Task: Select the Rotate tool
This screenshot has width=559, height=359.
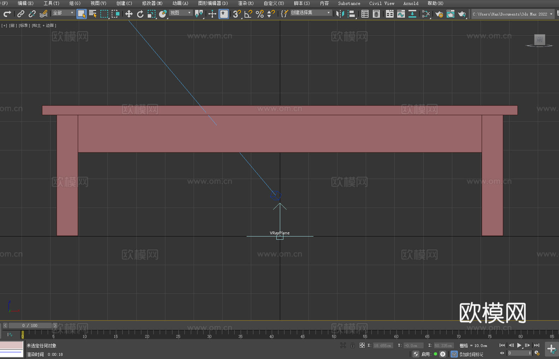Action: click(x=140, y=14)
